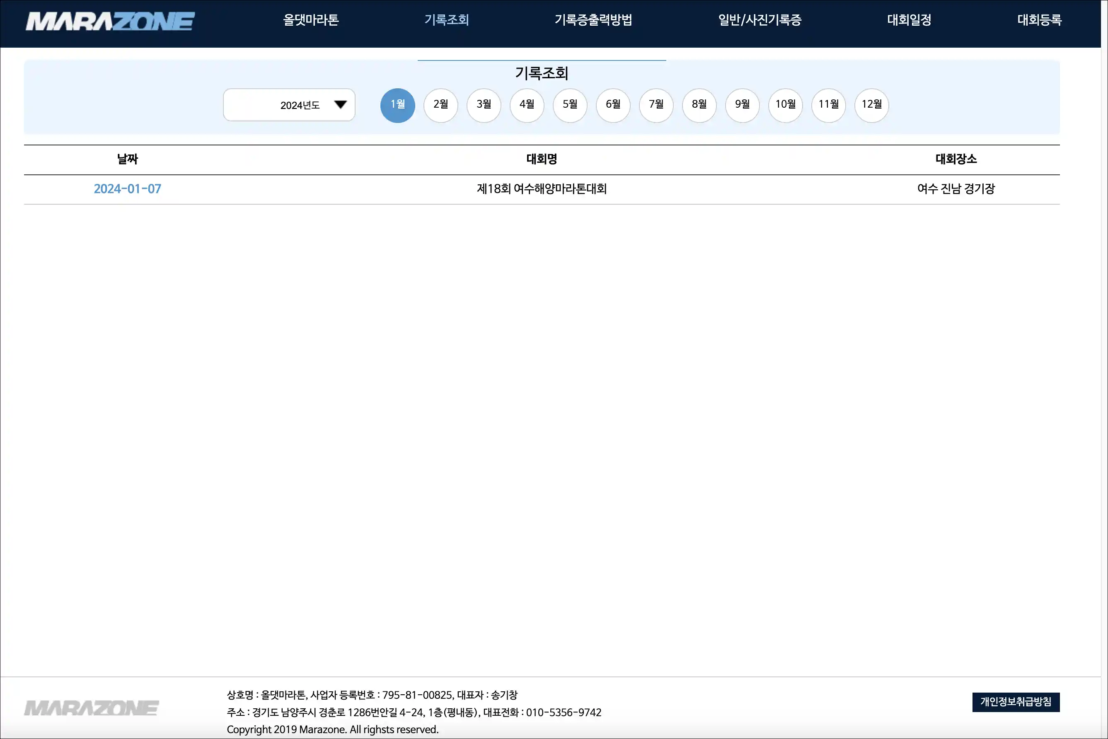Open the 2024년도 year dropdown

288,105
